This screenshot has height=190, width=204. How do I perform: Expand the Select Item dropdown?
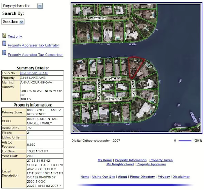pyautogui.click(x=13, y=21)
